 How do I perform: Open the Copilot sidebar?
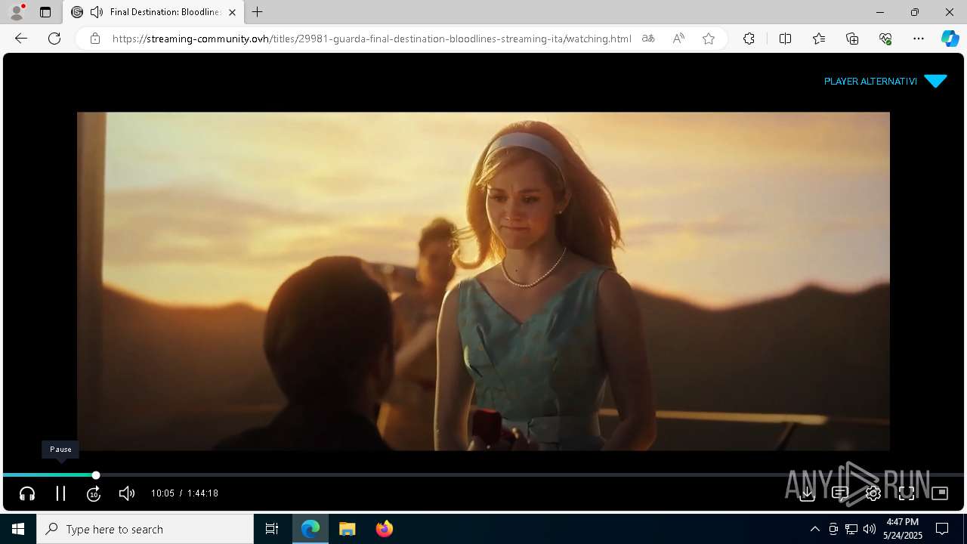click(950, 39)
